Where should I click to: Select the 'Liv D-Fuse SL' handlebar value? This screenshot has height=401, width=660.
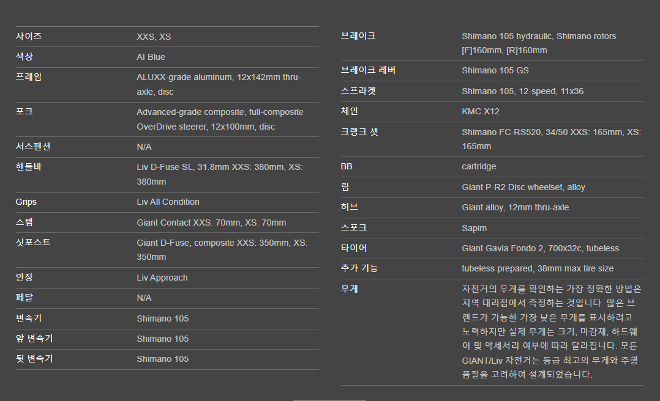219,174
